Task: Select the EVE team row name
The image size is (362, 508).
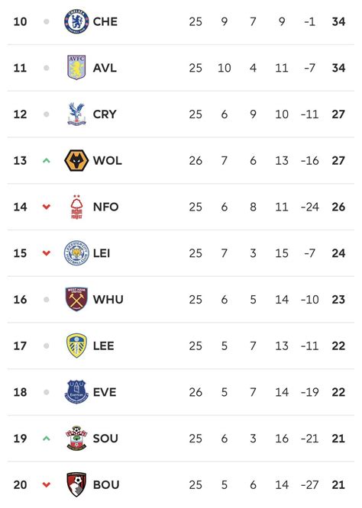Action: (x=105, y=392)
